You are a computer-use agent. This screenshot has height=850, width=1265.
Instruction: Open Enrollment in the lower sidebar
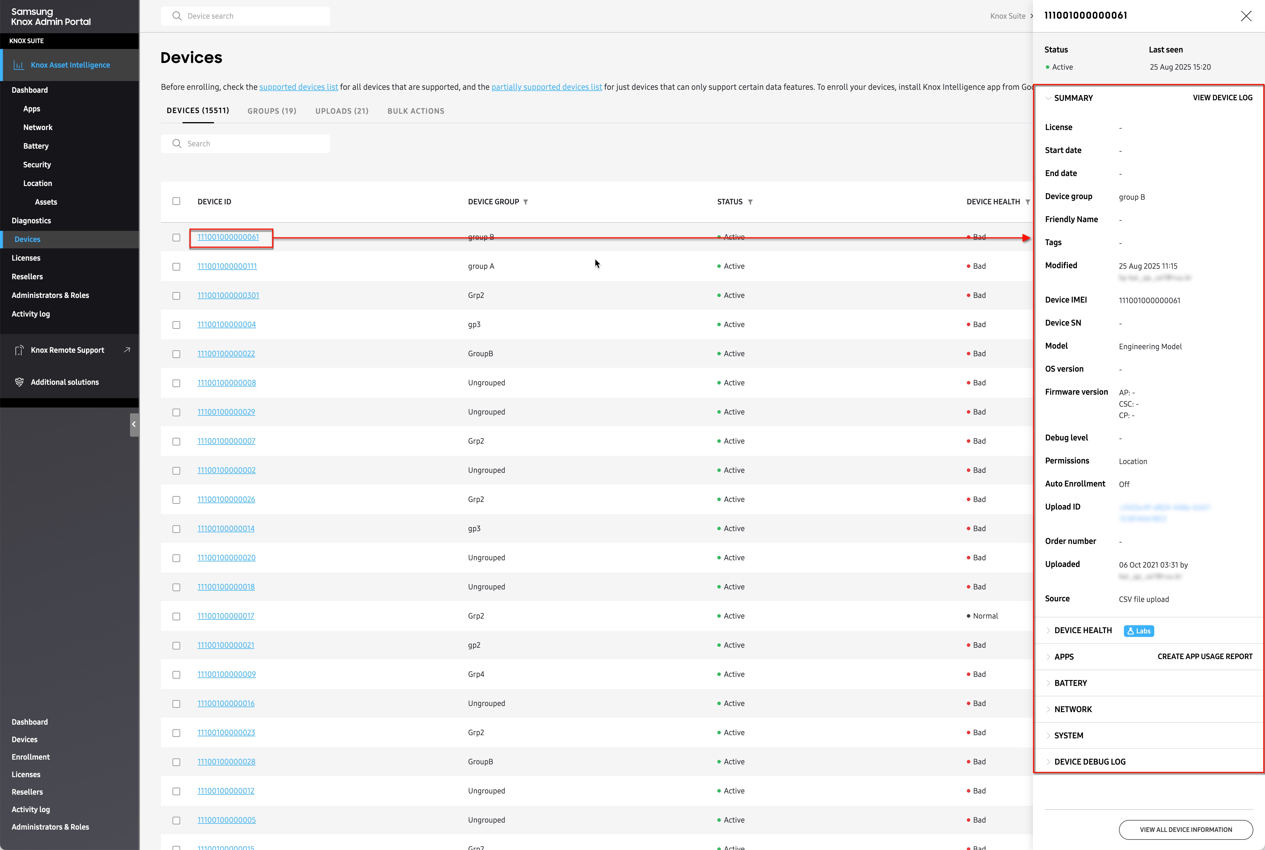tap(31, 757)
